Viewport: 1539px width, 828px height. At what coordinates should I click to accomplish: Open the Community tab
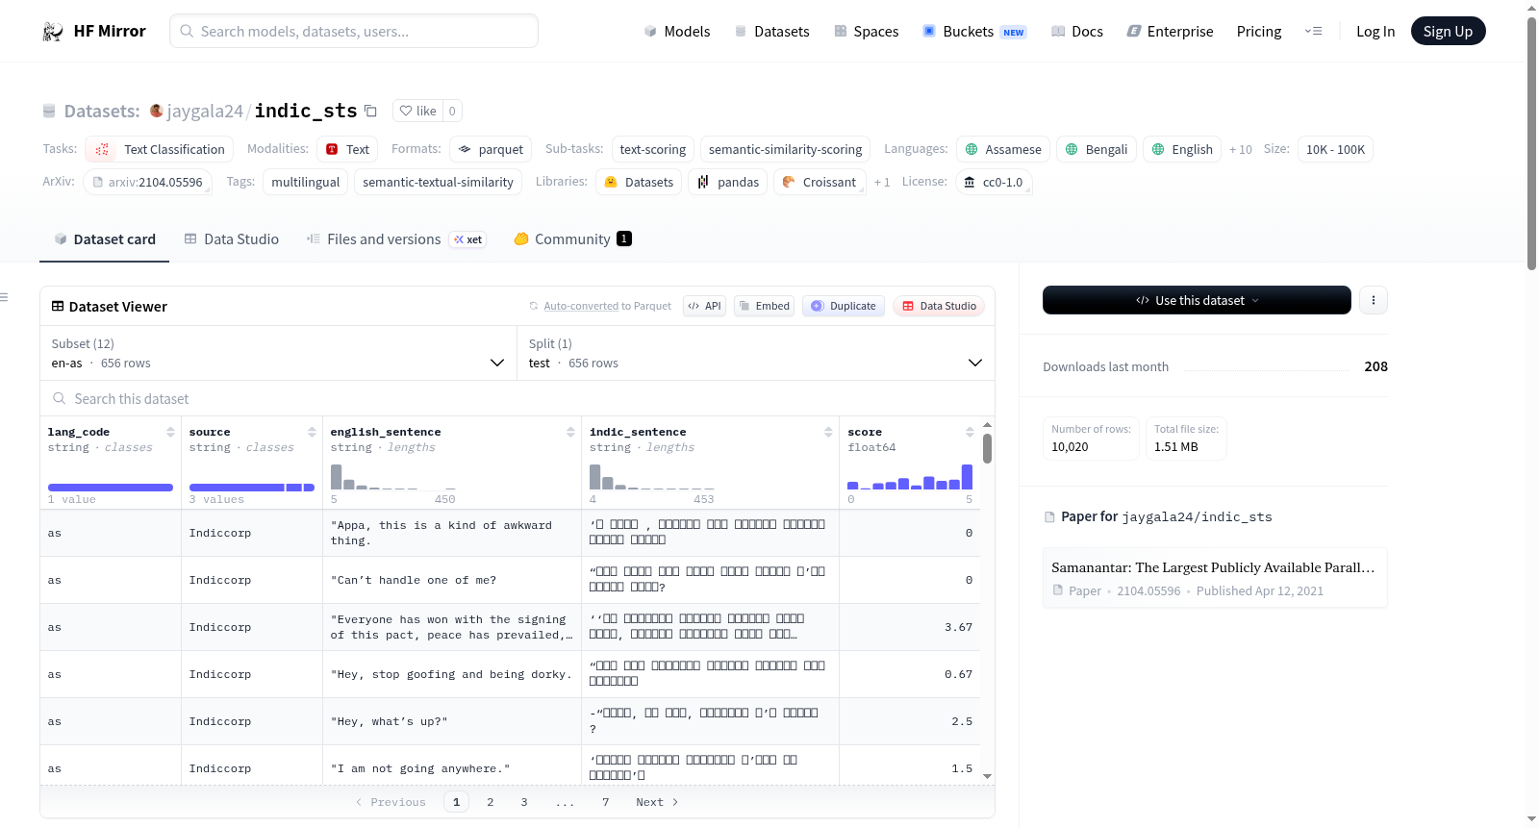tap(572, 238)
